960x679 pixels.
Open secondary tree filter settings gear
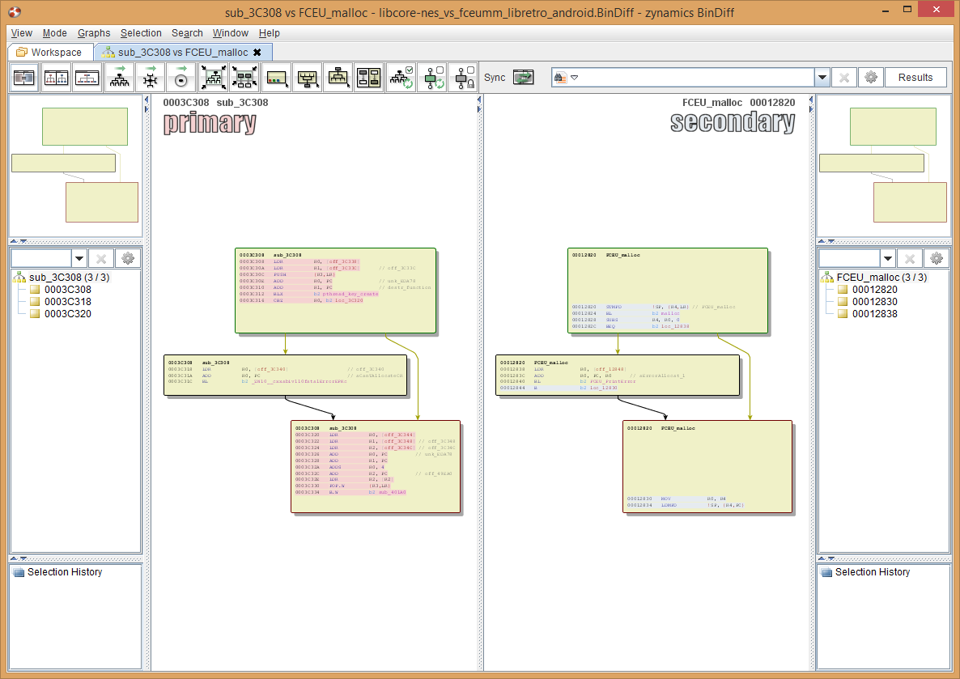tap(937, 258)
